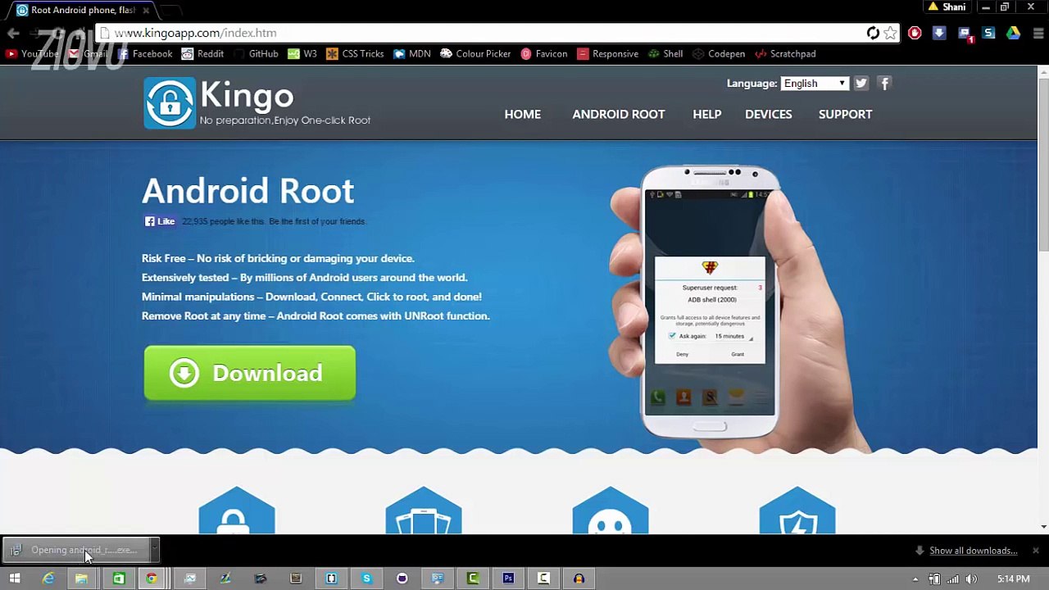Click the 5:14 PM clock
This screenshot has width=1049, height=590.
coord(1013,579)
